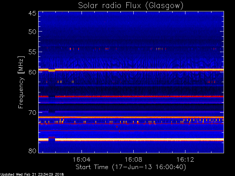The image size is (235, 176).
Task: Click the 'Start Time (17-Jun-13 16:00:40)' label
Action: pos(131,167)
